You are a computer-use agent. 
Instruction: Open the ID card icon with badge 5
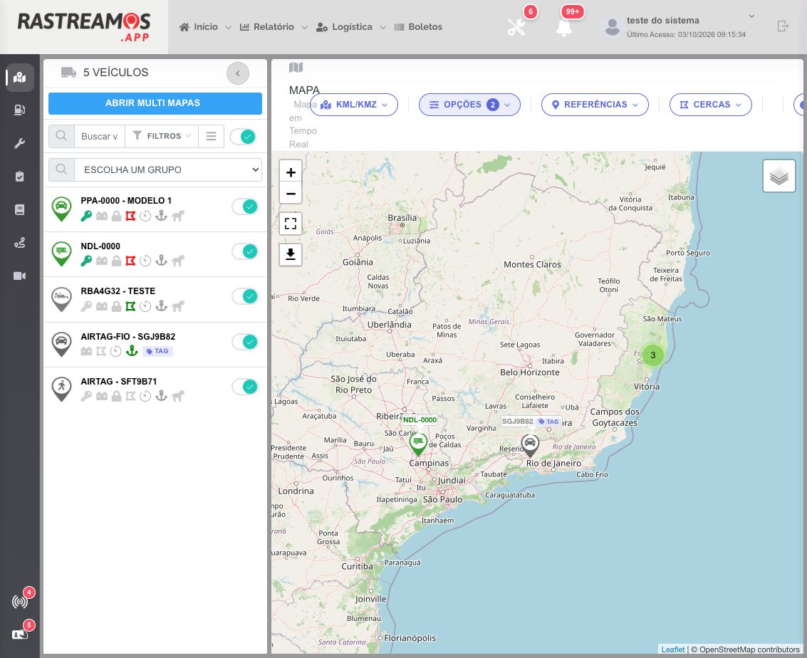19,634
